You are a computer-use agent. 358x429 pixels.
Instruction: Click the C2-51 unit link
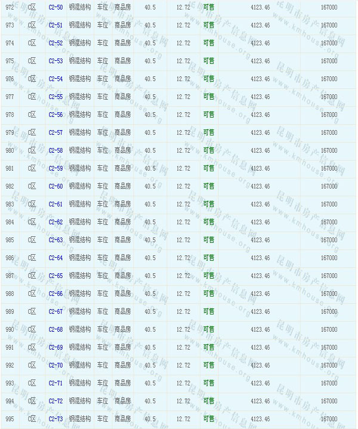click(55, 25)
